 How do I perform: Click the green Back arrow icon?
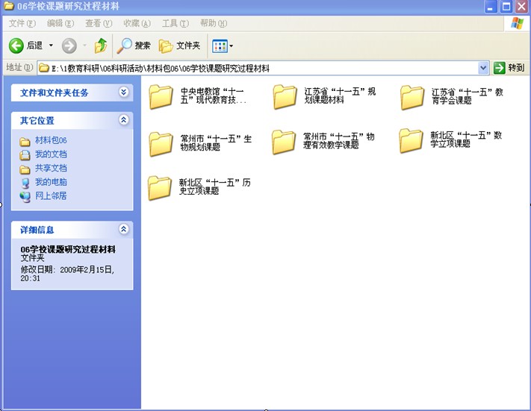click(x=16, y=46)
